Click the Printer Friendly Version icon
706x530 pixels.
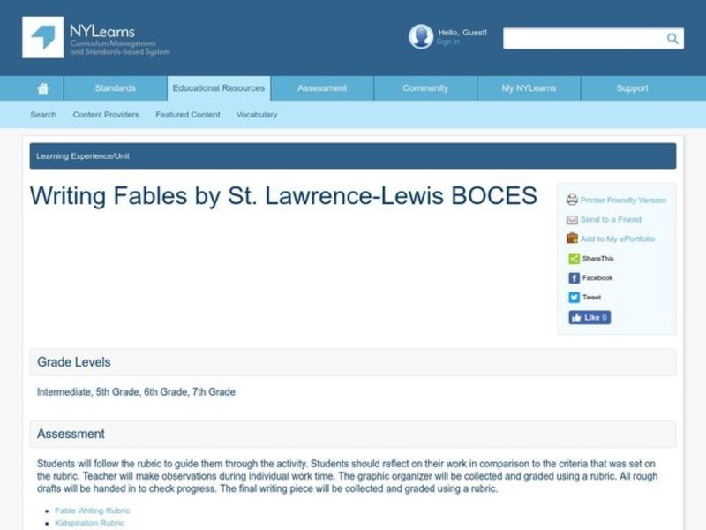click(x=574, y=201)
